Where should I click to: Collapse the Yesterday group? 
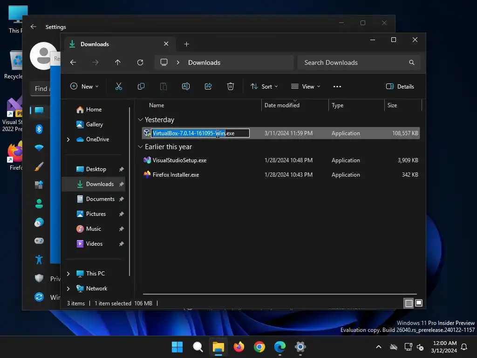coord(140,120)
